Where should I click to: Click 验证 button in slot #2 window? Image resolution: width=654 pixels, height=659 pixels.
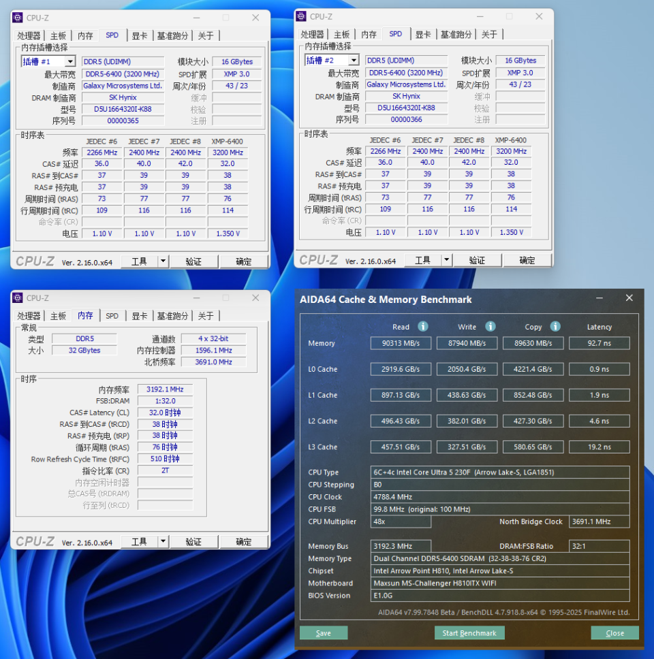coord(478,260)
